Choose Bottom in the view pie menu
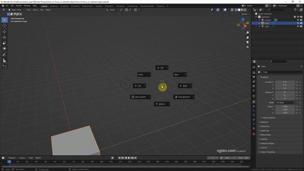Viewport: 304px width, 171px height. point(162,104)
